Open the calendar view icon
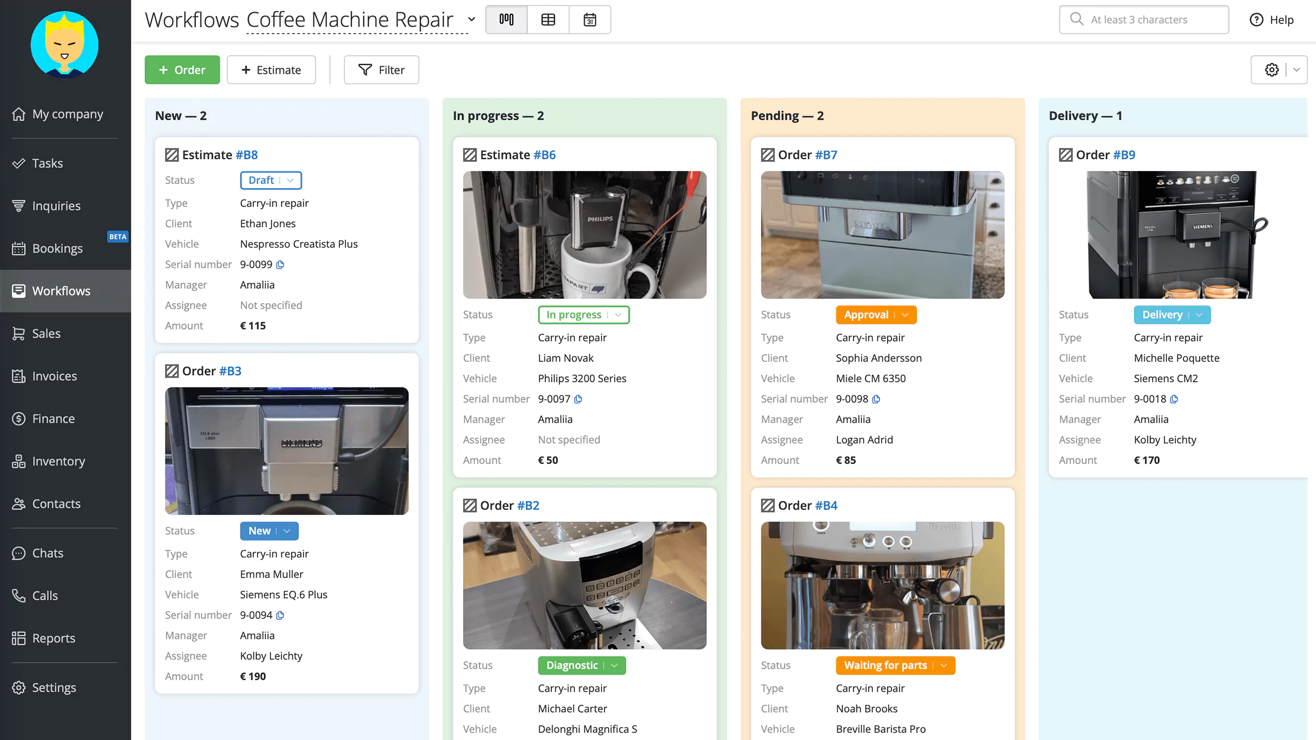This screenshot has height=740, width=1316. point(590,20)
